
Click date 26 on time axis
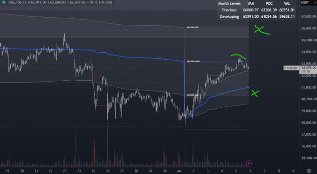pos(108,171)
